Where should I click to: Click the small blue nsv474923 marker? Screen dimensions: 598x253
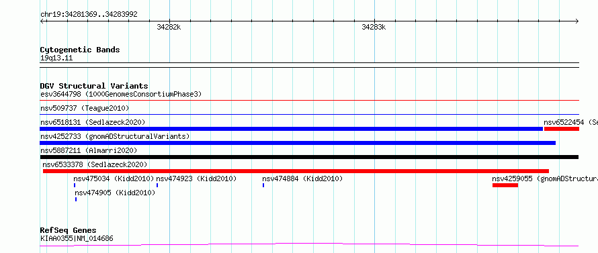pyautogui.click(x=157, y=185)
